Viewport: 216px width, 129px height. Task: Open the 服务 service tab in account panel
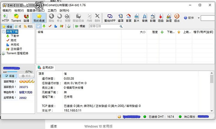coord(26,76)
